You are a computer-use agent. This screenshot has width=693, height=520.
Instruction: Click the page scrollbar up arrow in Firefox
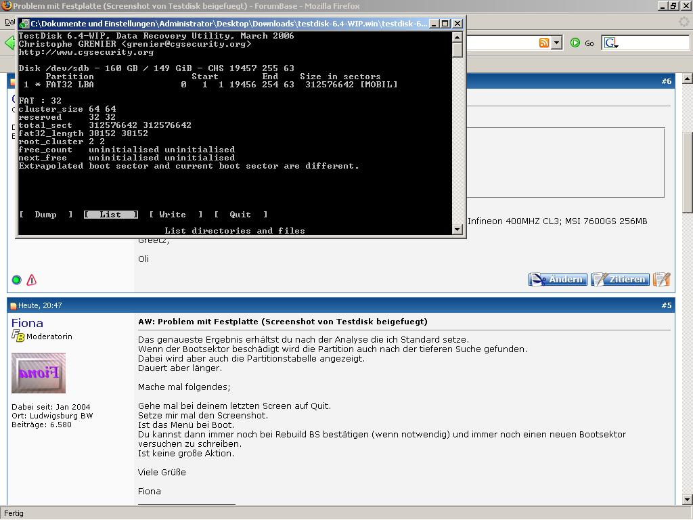[687, 79]
